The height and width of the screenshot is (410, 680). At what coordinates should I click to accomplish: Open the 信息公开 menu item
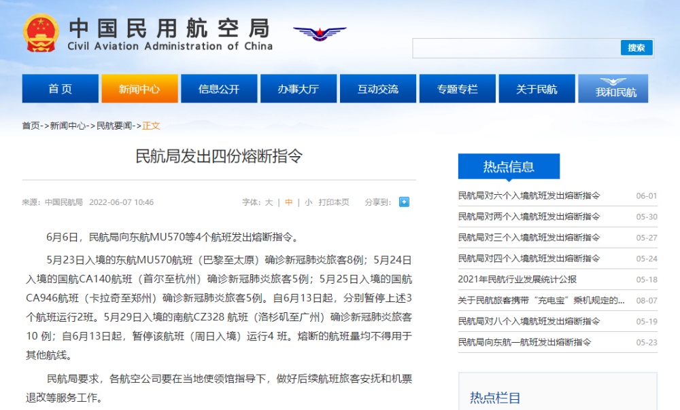point(219,89)
